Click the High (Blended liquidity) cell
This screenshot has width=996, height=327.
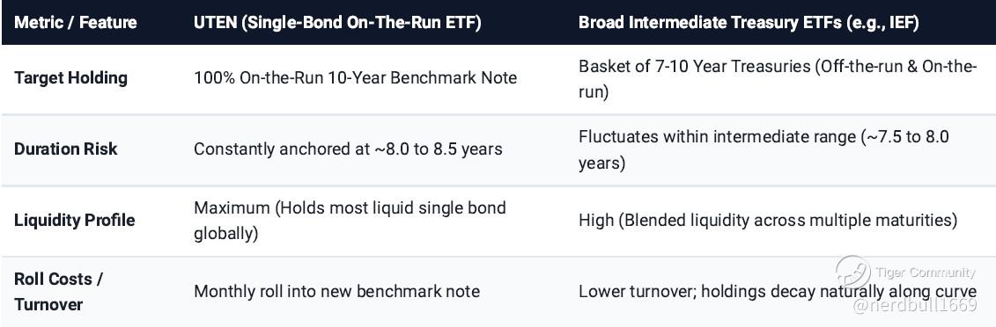[x=767, y=221]
